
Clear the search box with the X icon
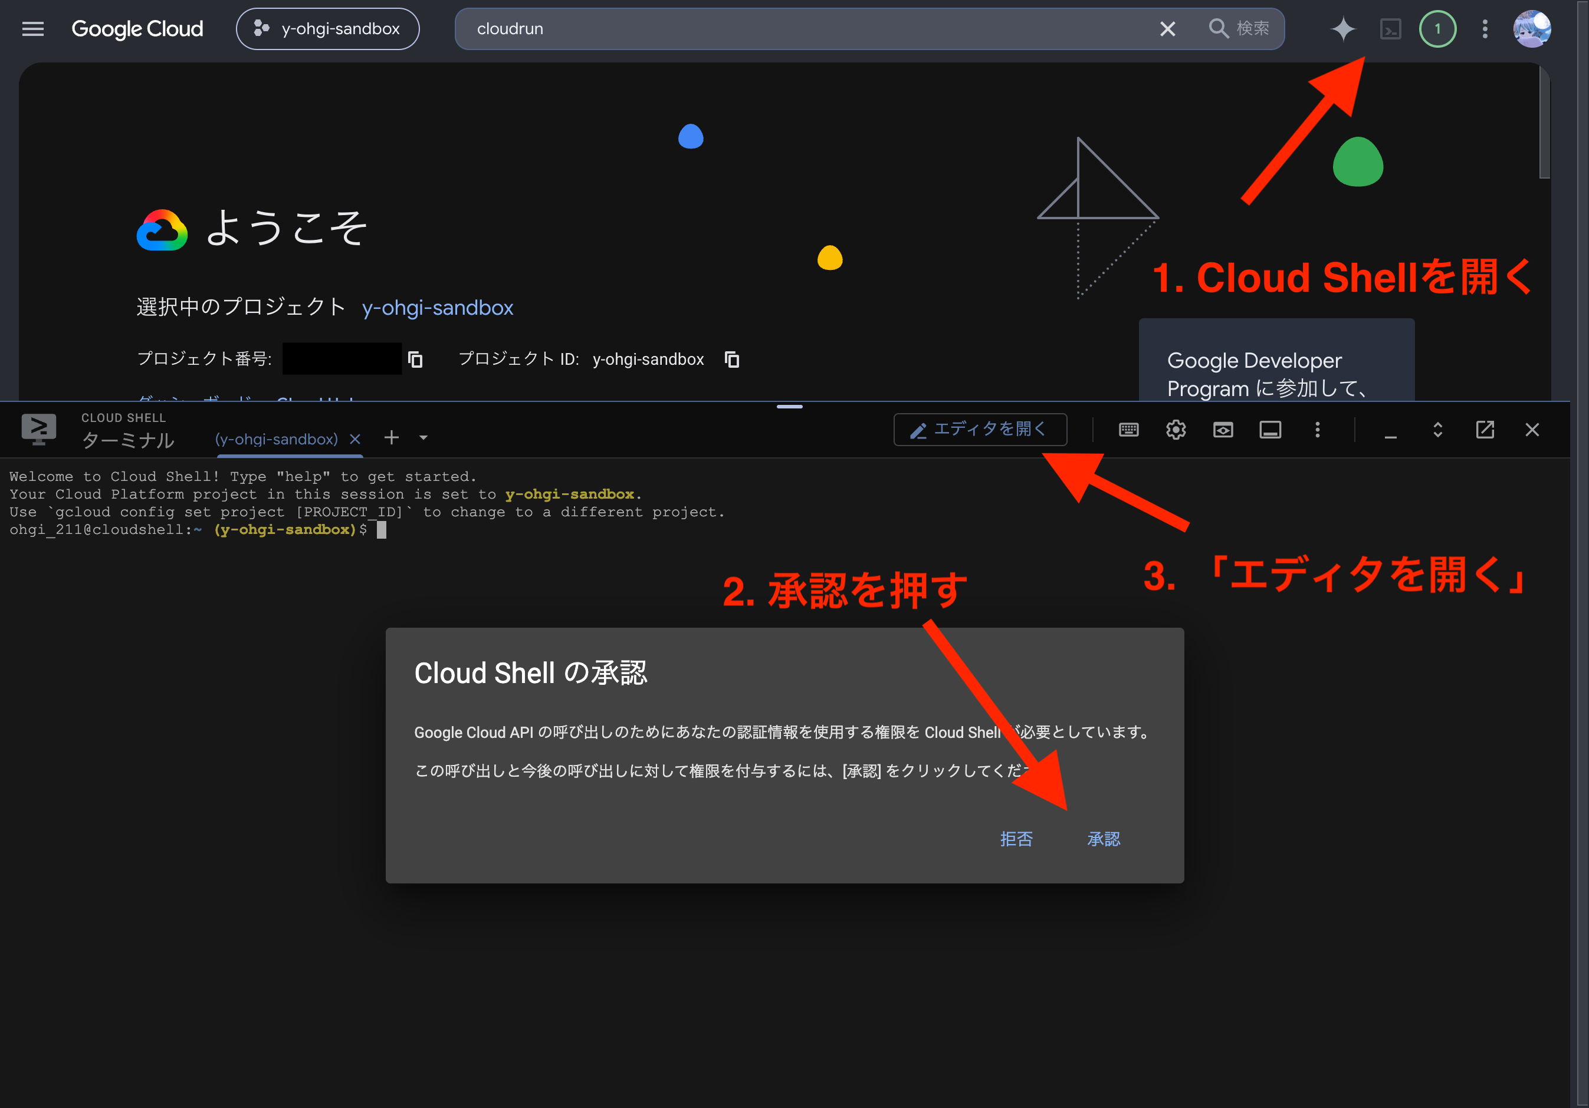point(1167,29)
